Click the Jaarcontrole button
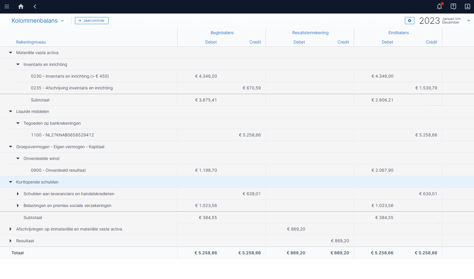Image resolution: width=474 pixels, height=279 pixels. (92, 21)
